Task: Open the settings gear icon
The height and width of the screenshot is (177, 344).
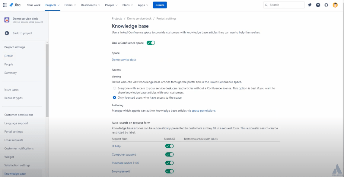Action: pos(326,5)
